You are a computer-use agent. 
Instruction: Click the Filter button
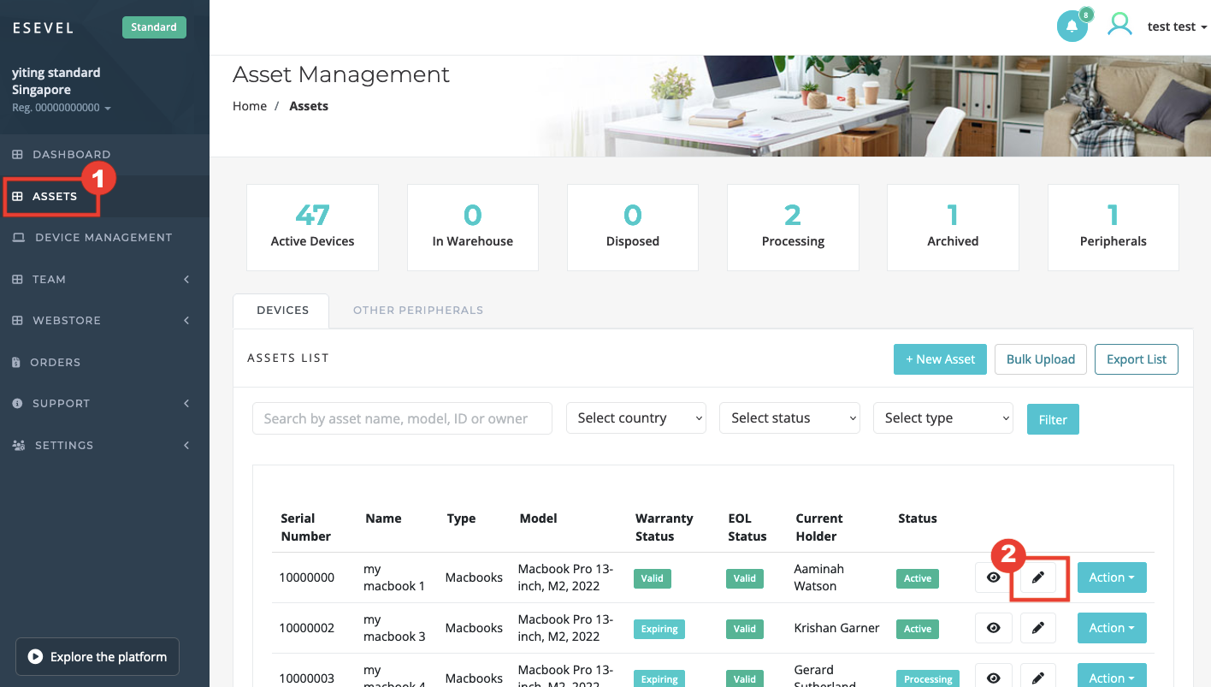click(1053, 420)
